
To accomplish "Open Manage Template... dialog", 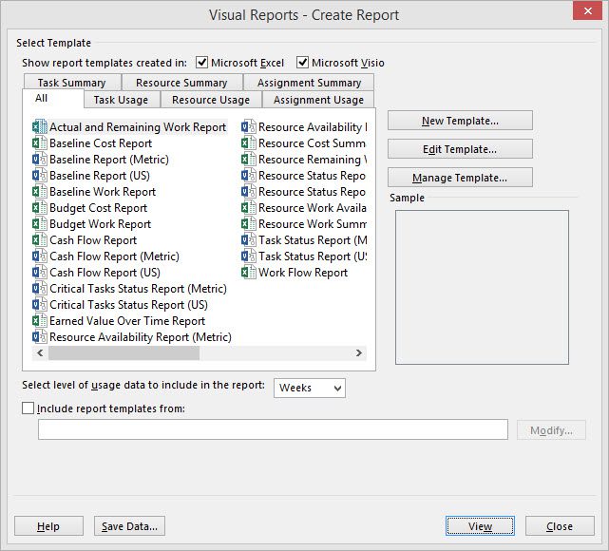I will [460, 178].
